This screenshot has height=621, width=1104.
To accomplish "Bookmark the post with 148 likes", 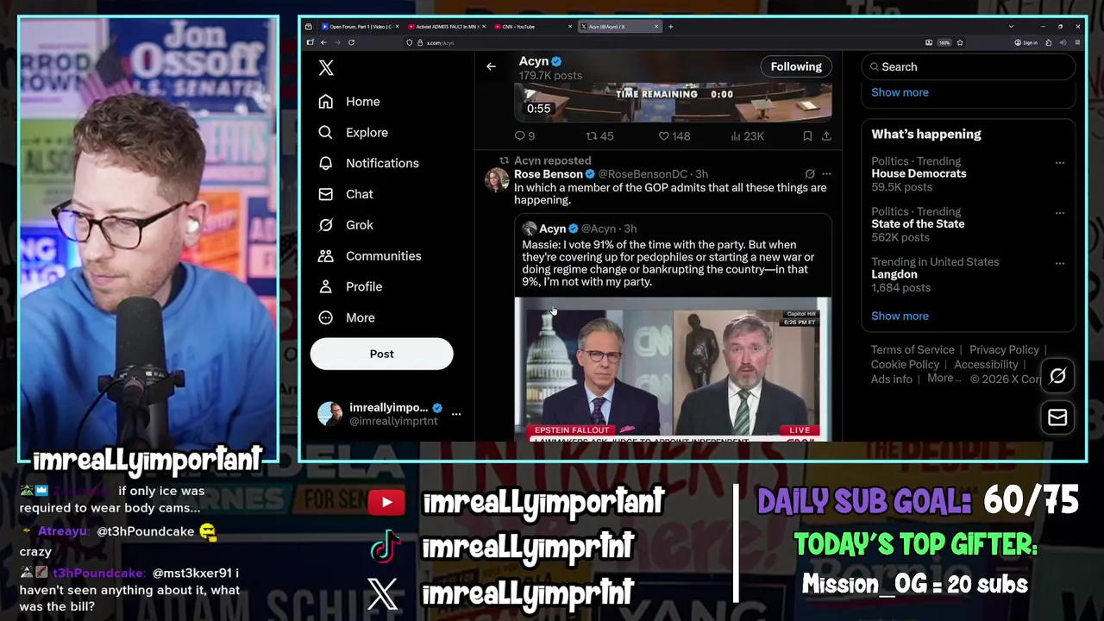I will click(807, 136).
